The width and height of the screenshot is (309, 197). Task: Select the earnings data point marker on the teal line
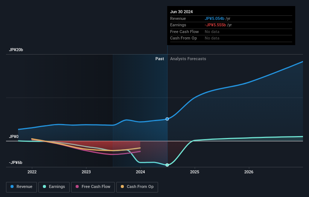(x=167, y=165)
